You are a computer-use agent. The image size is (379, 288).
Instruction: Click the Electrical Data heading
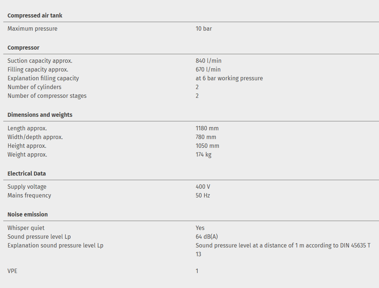click(27, 173)
